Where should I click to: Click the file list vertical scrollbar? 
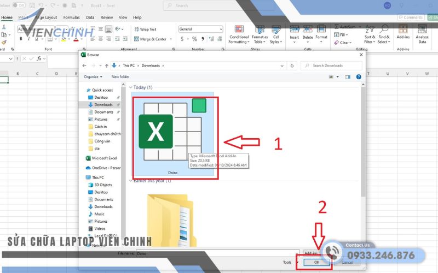click(x=363, y=142)
